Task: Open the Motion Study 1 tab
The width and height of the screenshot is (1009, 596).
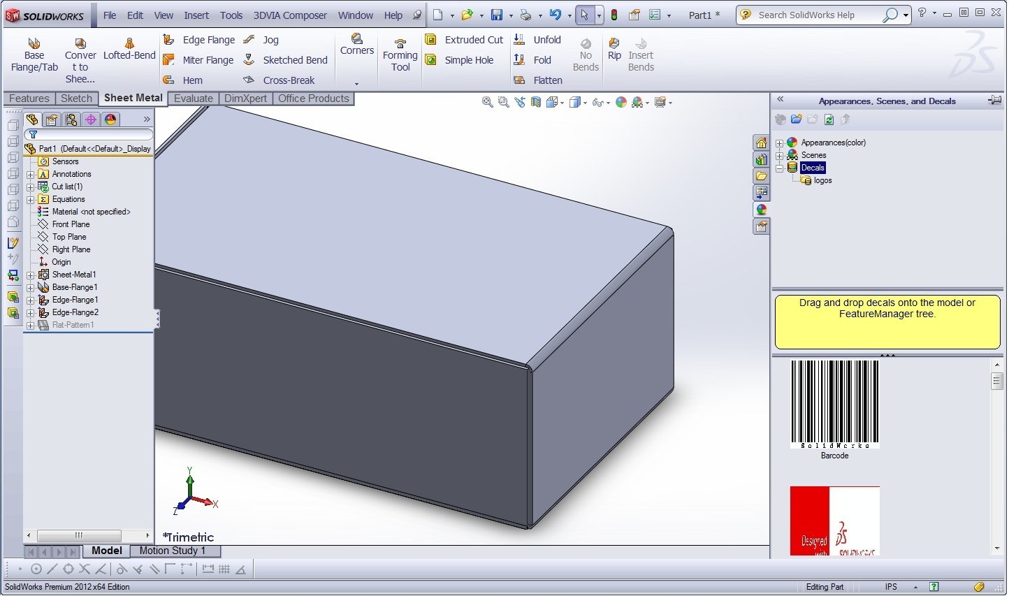Action: [x=173, y=551]
